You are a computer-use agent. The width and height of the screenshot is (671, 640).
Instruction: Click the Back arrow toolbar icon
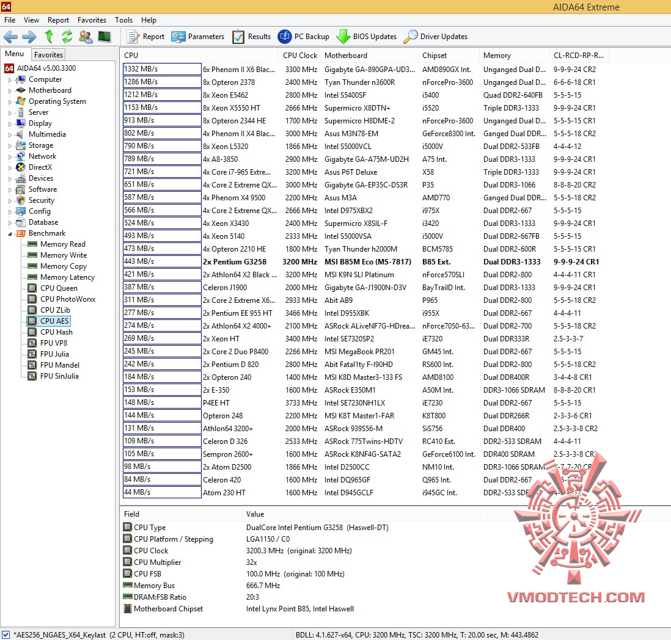click(11, 37)
